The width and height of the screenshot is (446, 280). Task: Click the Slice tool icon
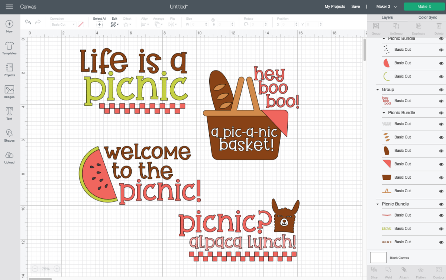(374, 270)
